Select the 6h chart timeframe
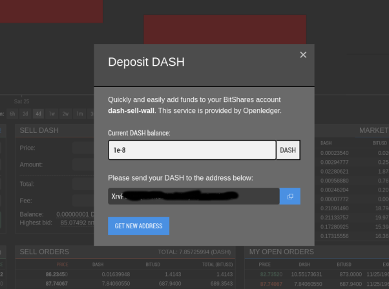Viewport: 389px width, 289px height. [12, 114]
